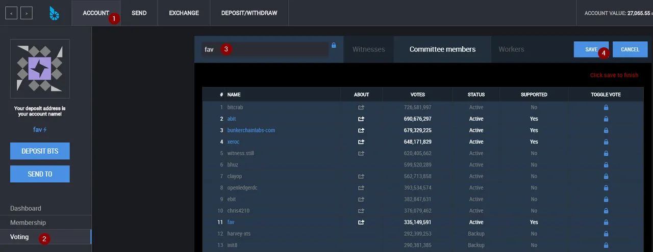Click the proxy account input containing fav
Image resolution: width=653 pixels, height=252 pixels.
click(x=264, y=49)
